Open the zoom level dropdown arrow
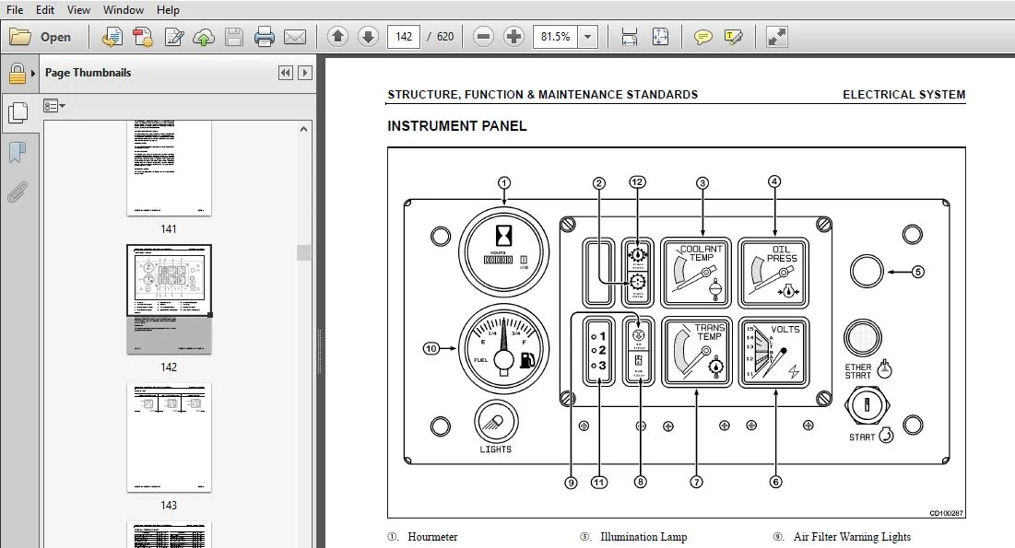This screenshot has height=548, width=1015. click(x=587, y=37)
